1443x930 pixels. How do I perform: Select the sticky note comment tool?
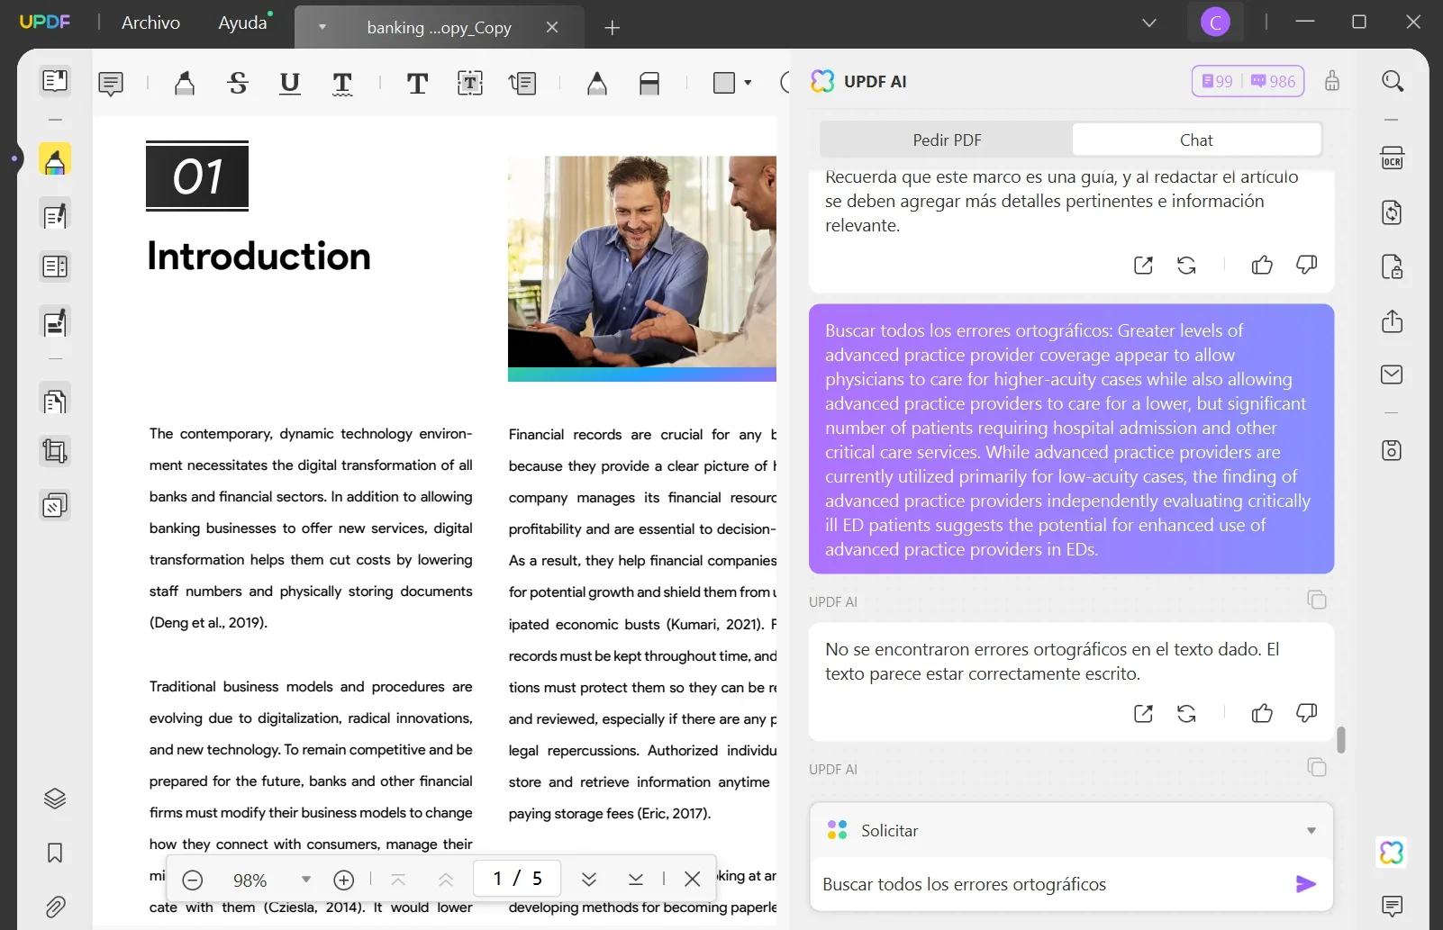[111, 84]
